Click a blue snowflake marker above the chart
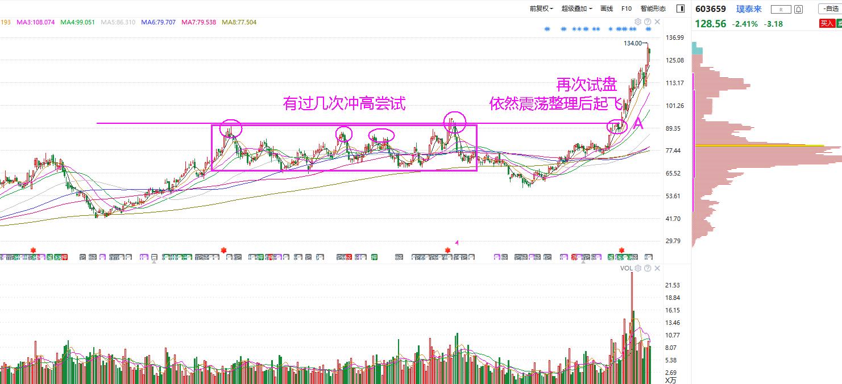The height and width of the screenshot is (384, 842). pos(547,28)
